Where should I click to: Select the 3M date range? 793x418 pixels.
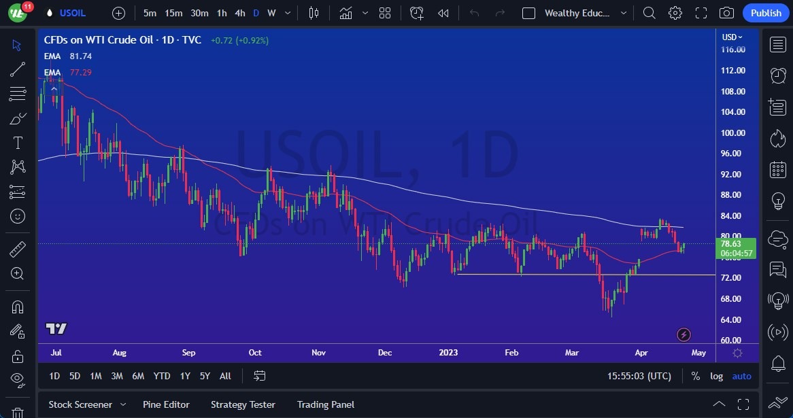point(117,376)
